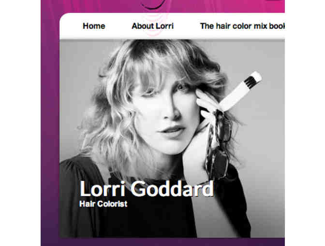Click the Lorri Goddard heading text
Viewport: 325px width, 246px height.
(147, 189)
